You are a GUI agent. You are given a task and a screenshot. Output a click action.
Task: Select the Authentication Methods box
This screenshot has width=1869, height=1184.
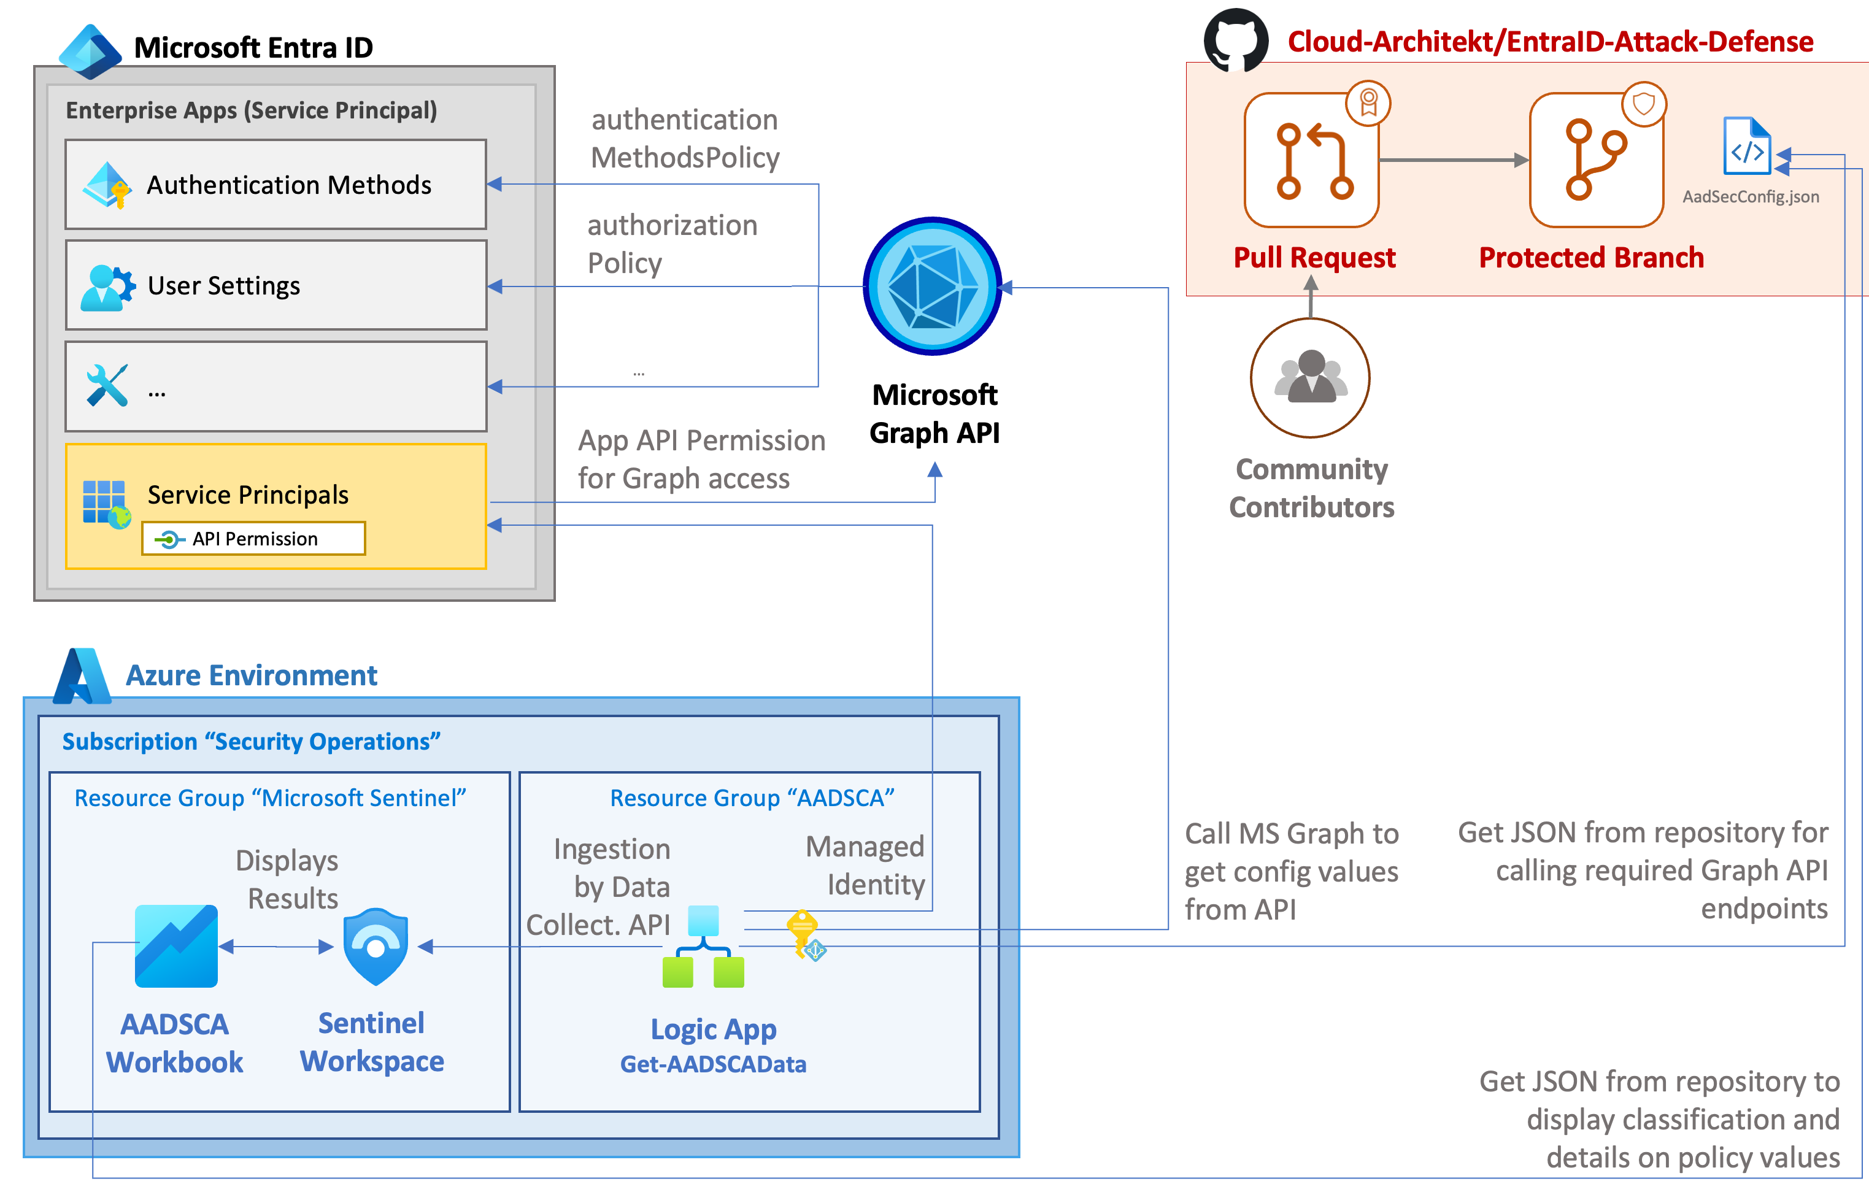pos(276,185)
